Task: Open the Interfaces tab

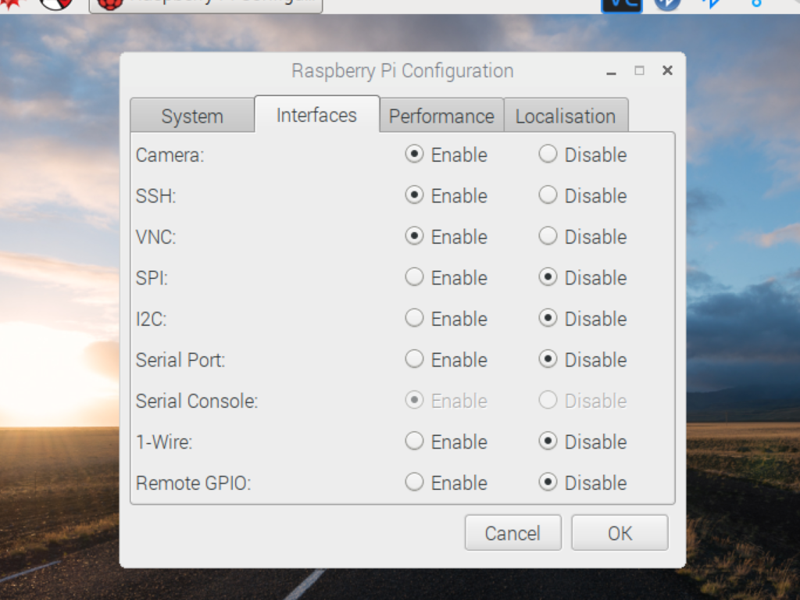Action: point(317,114)
